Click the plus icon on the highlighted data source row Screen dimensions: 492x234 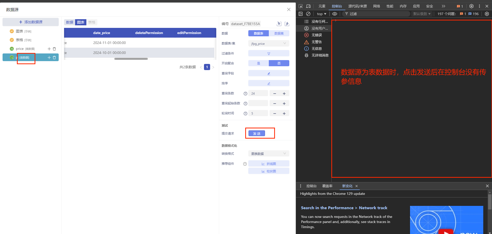(49, 58)
